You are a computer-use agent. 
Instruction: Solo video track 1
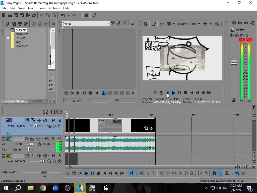point(60,120)
